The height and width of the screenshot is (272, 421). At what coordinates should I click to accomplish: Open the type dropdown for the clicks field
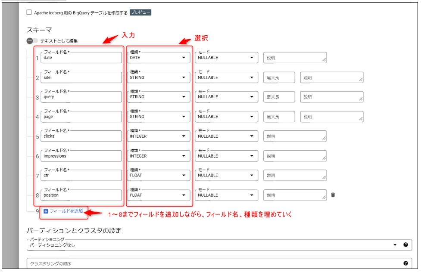tap(159, 136)
